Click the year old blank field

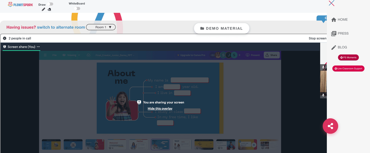[172, 87]
